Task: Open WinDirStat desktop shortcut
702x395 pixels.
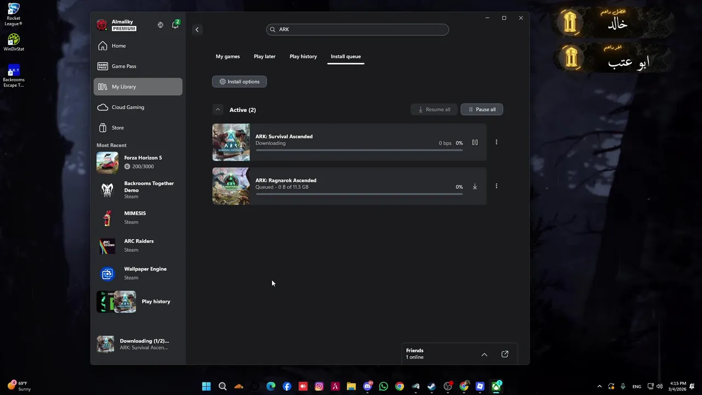Action: click(14, 42)
